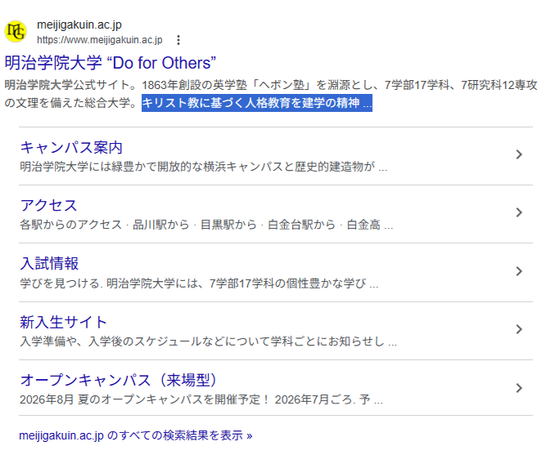Open the three-dot options menu beside the URL
The height and width of the screenshot is (455, 559).
(x=178, y=40)
